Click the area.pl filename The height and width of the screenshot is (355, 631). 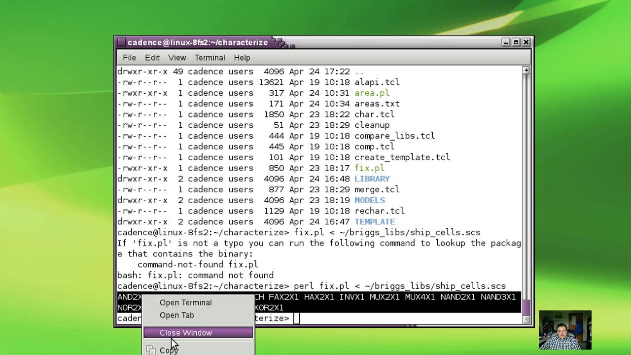click(372, 93)
